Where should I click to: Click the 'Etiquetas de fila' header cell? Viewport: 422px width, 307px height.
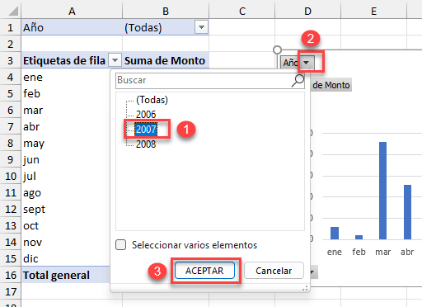click(x=64, y=60)
